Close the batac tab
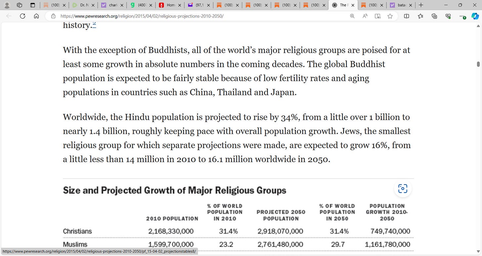The height and width of the screenshot is (256, 482). 410,5
